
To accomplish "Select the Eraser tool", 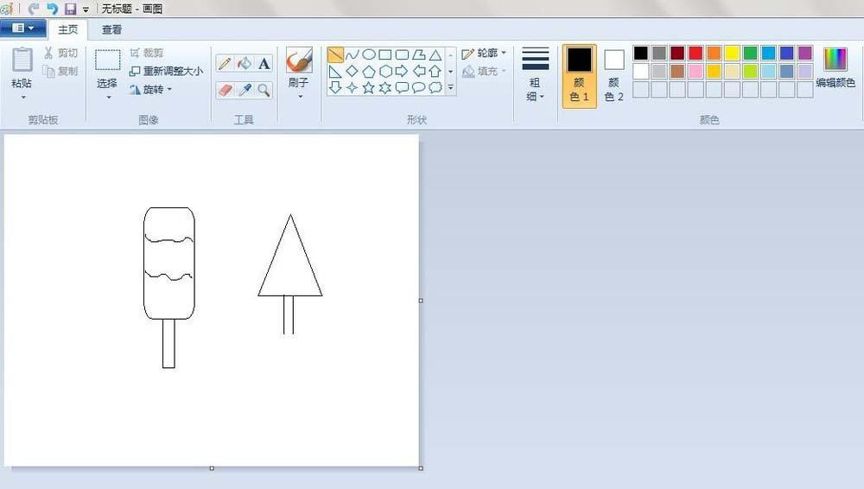I will pyautogui.click(x=225, y=89).
